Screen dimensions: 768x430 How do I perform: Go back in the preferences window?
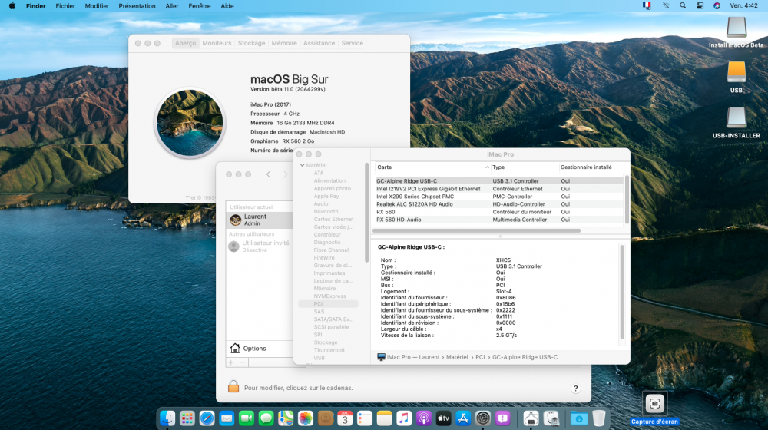[x=268, y=174]
